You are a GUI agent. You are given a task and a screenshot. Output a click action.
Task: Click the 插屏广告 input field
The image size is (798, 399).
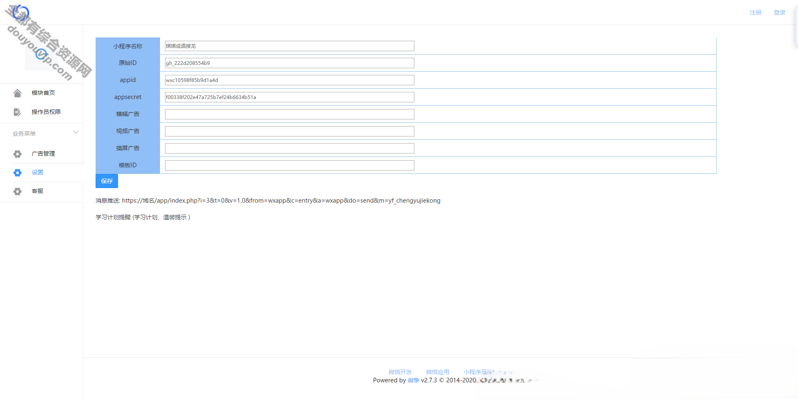(x=289, y=148)
